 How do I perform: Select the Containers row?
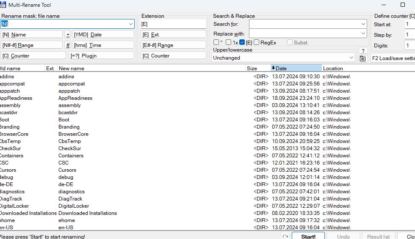207,156
